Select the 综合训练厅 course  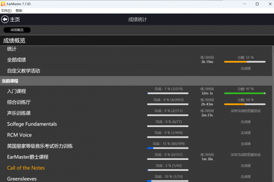pyautogui.click(x=19, y=102)
